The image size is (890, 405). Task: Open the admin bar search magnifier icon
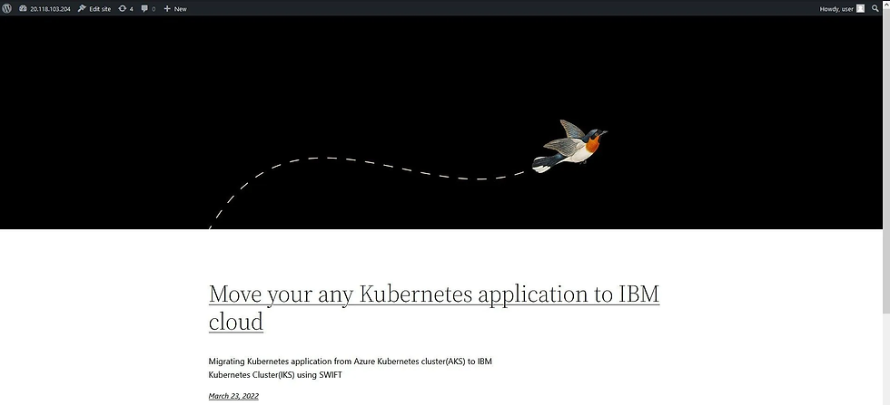pos(875,8)
